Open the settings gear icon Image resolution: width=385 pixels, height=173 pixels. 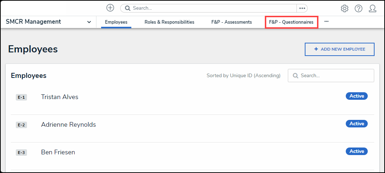344,8
